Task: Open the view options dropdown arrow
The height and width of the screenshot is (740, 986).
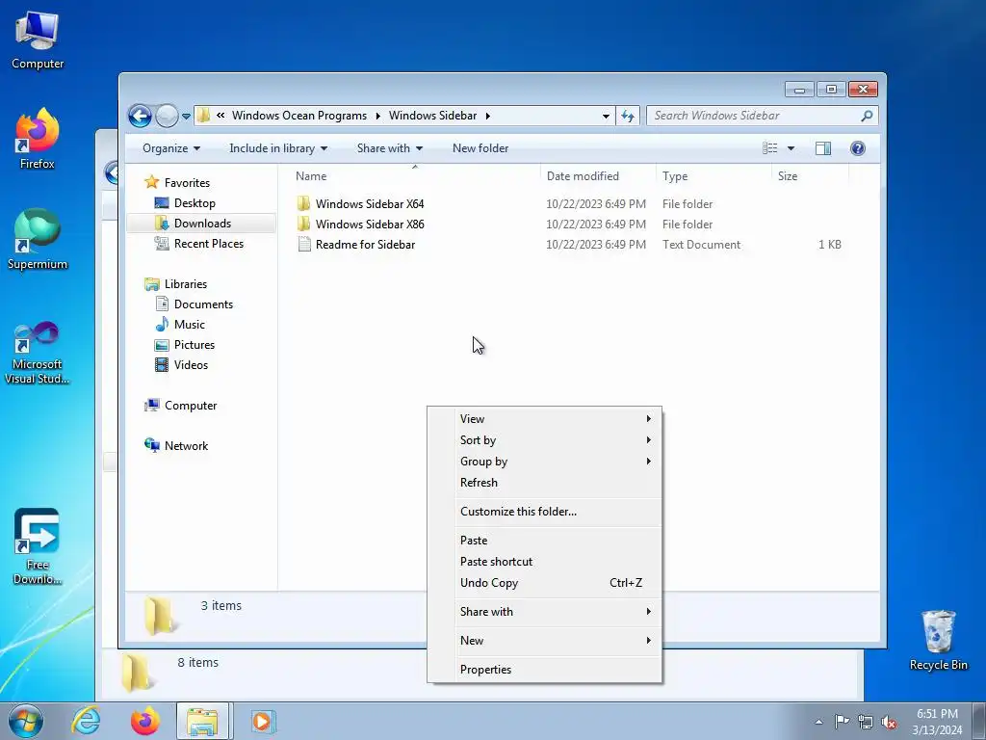Action: pyautogui.click(x=791, y=148)
